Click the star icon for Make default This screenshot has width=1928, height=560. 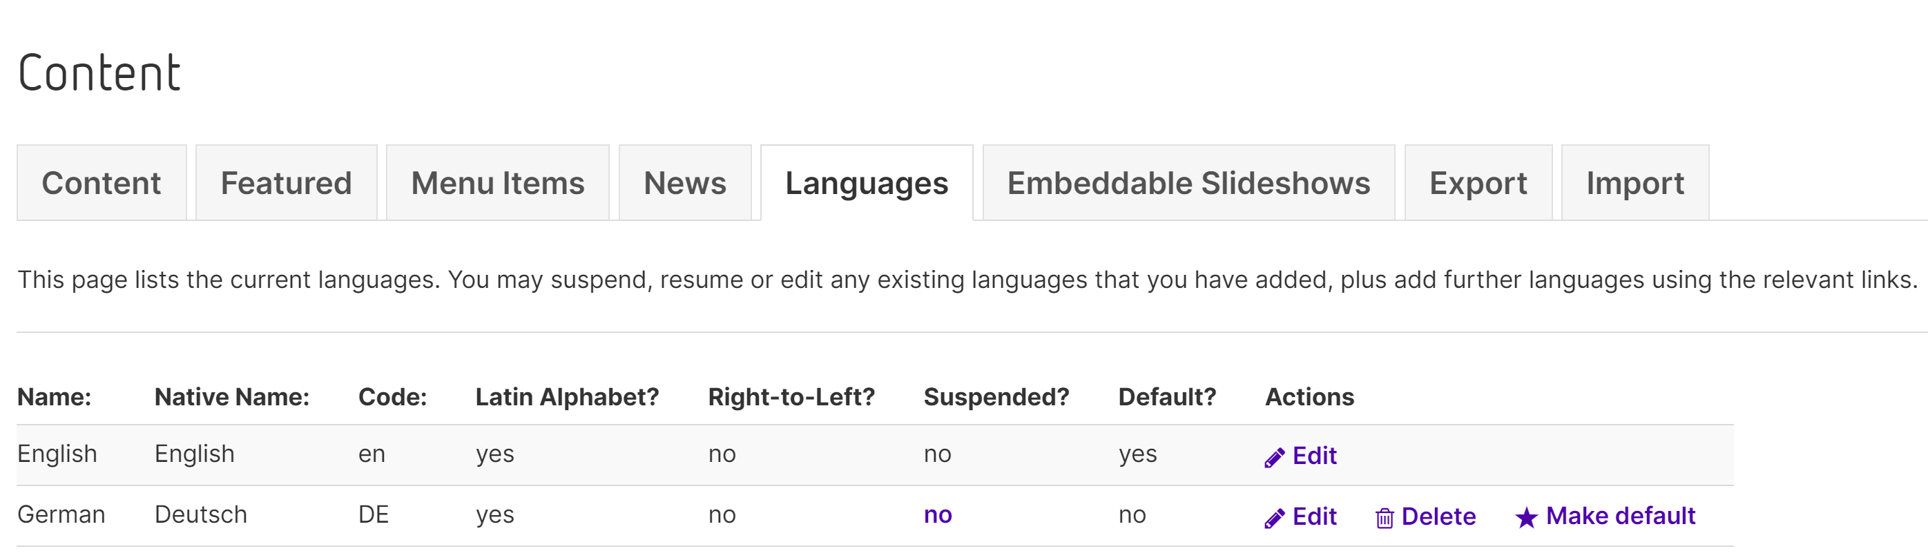(1526, 517)
